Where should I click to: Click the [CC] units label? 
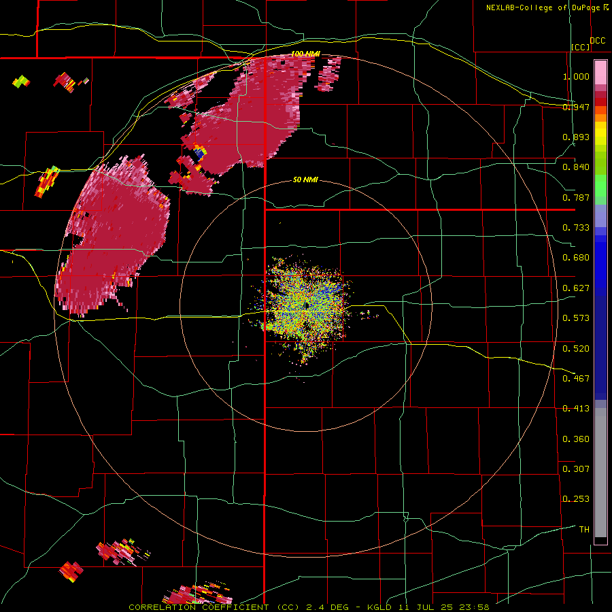click(581, 47)
